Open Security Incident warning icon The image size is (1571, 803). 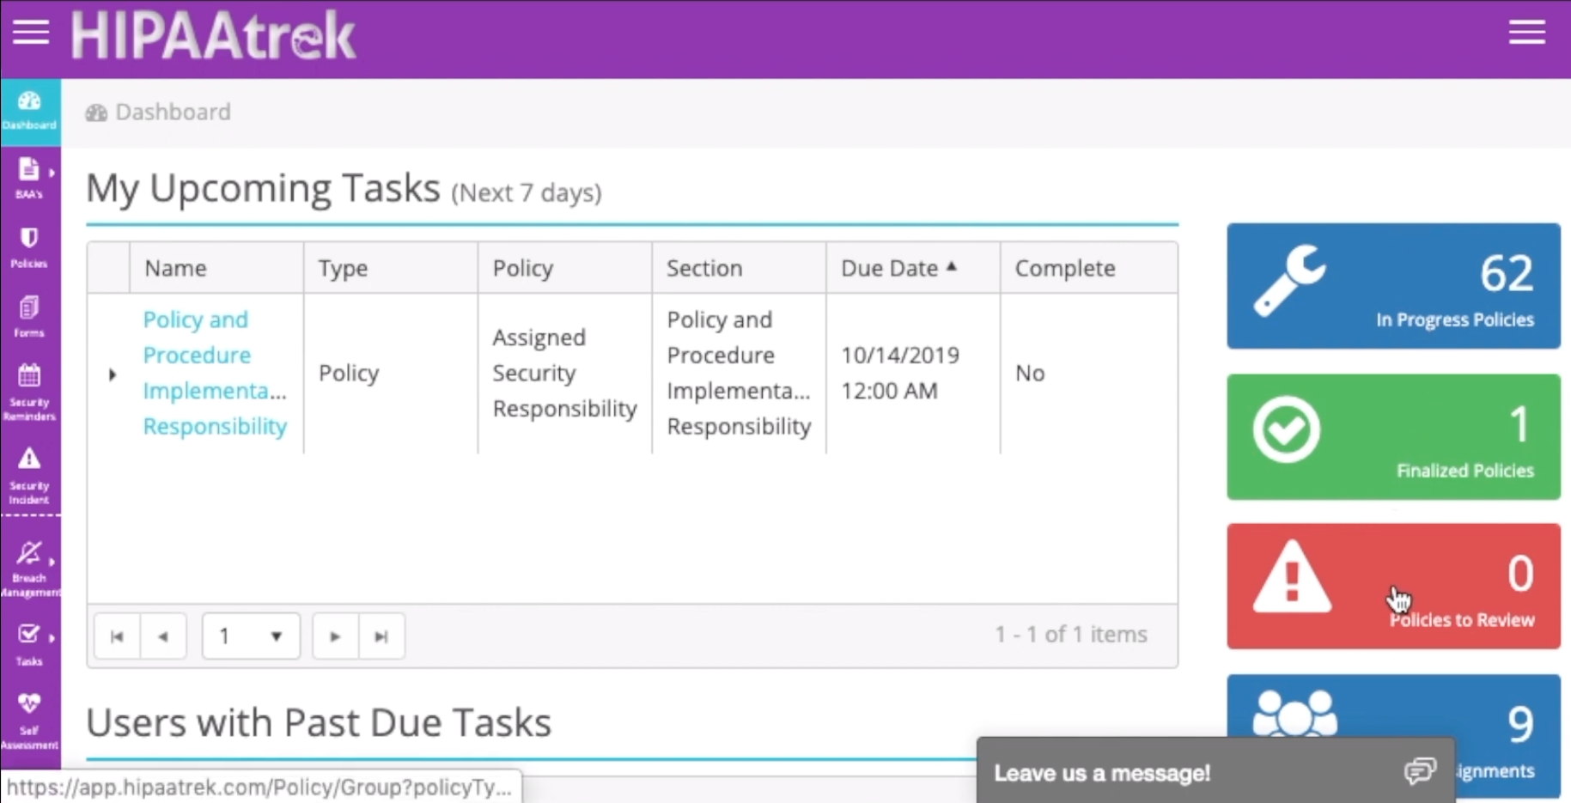pos(29,474)
